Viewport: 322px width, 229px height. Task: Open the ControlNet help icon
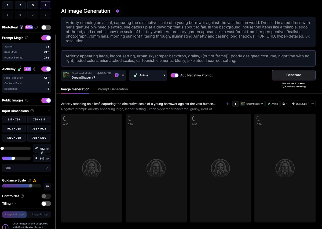pos(22,196)
